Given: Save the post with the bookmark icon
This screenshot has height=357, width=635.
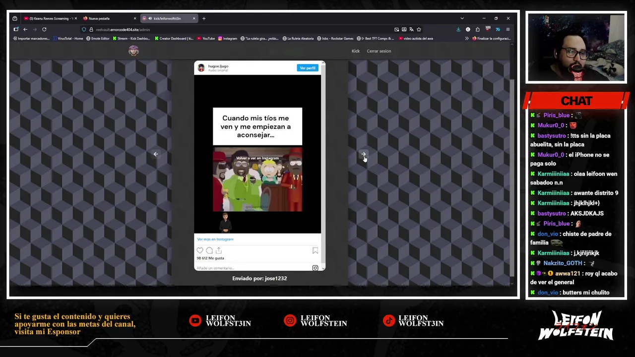Looking at the screenshot, I should pos(315,251).
